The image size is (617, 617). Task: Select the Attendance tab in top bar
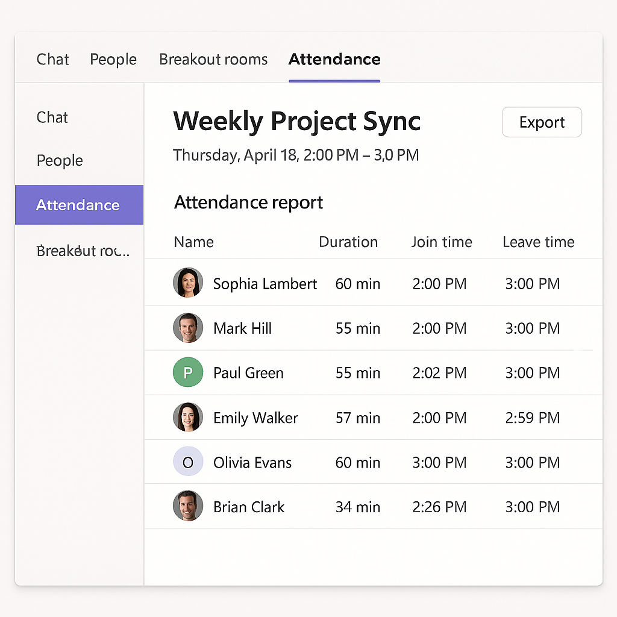(334, 60)
